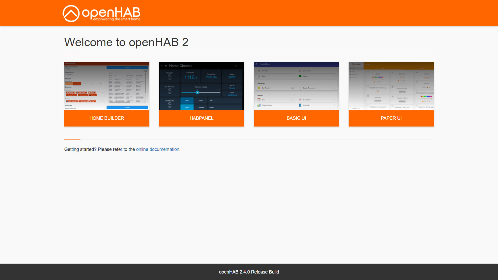The height and width of the screenshot is (280, 498).
Task: Click the Basic UI Main Menu preview thumbnail
Action: pyautogui.click(x=296, y=86)
